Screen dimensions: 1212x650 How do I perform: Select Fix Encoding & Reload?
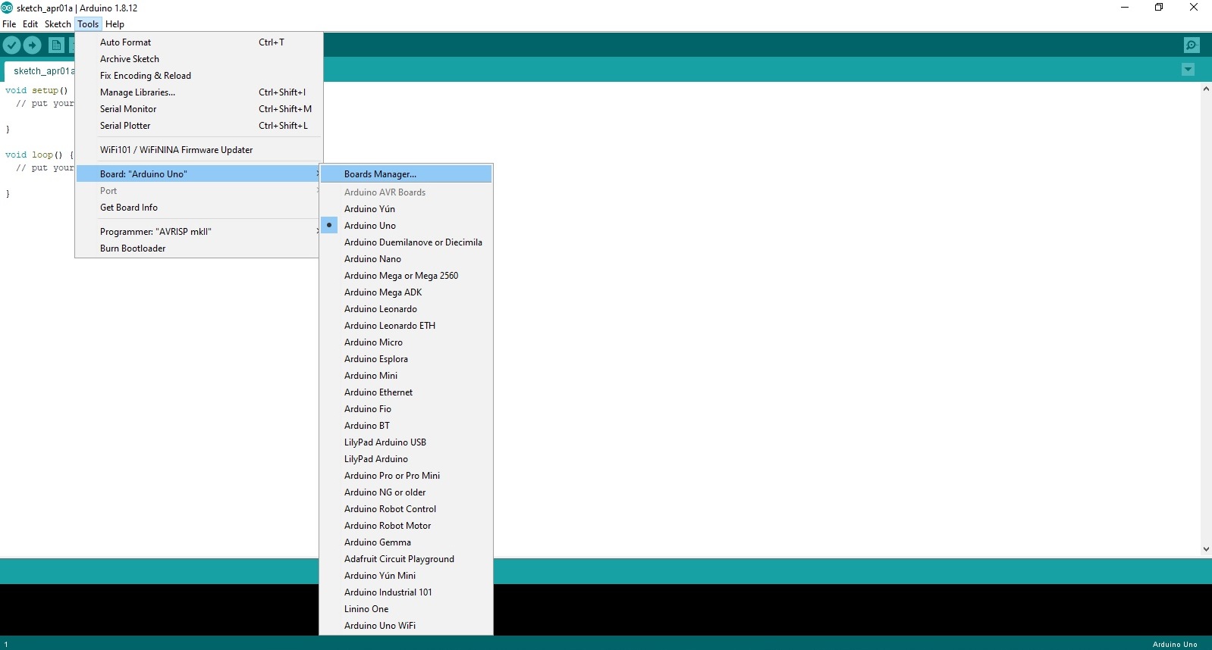[x=199, y=76]
